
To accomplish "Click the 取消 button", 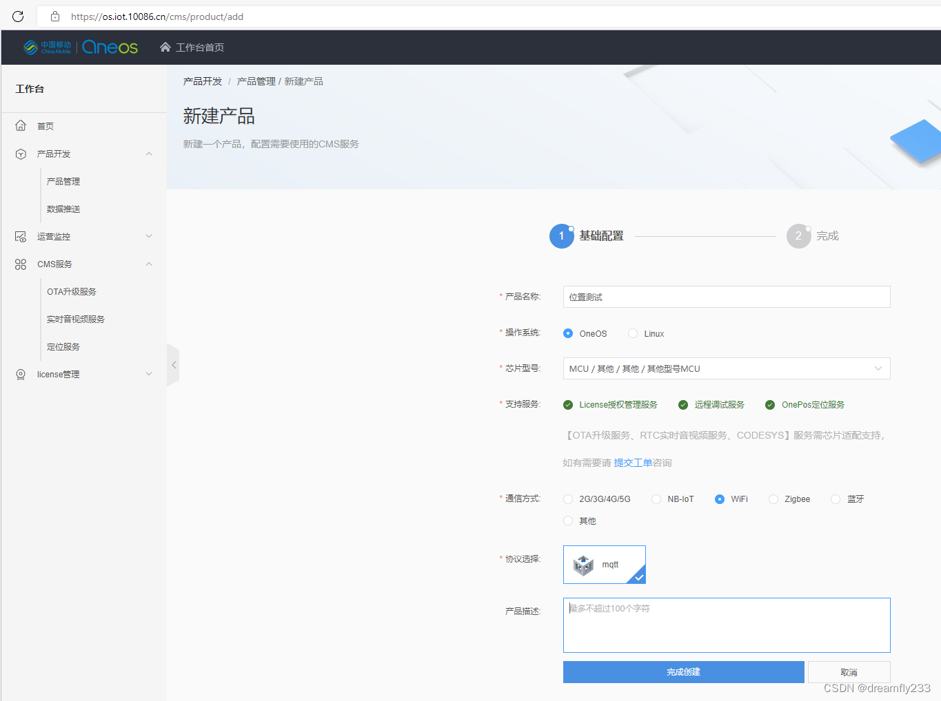I will pos(849,672).
